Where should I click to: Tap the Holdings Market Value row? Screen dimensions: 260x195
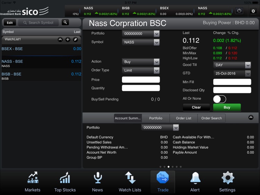pyautogui.click(x=213, y=147)
